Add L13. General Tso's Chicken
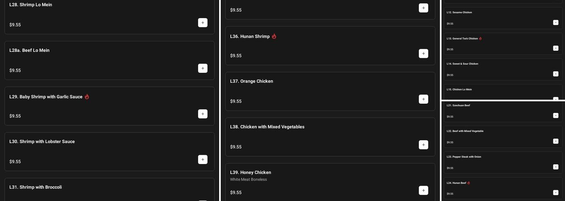Image resolution: width=565 pixels, height=201 pixels. click(556, 48)
